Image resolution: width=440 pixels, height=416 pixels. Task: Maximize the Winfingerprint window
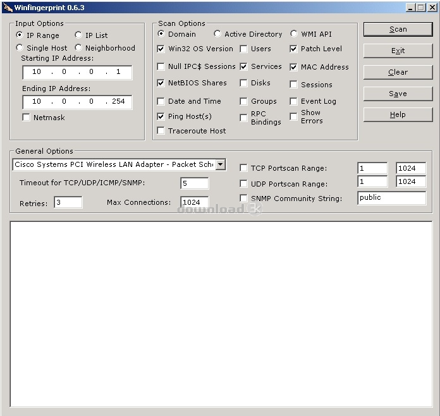pos(420,8)
